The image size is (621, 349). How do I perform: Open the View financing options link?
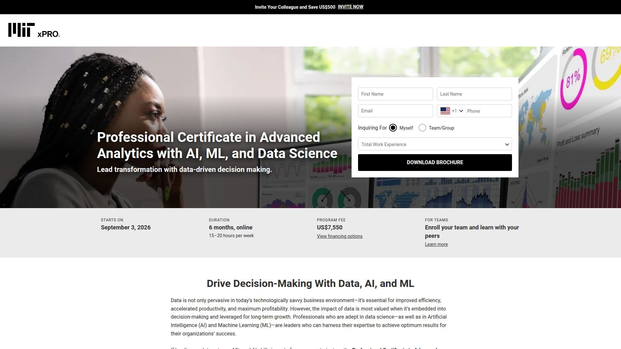pos(339,236)
